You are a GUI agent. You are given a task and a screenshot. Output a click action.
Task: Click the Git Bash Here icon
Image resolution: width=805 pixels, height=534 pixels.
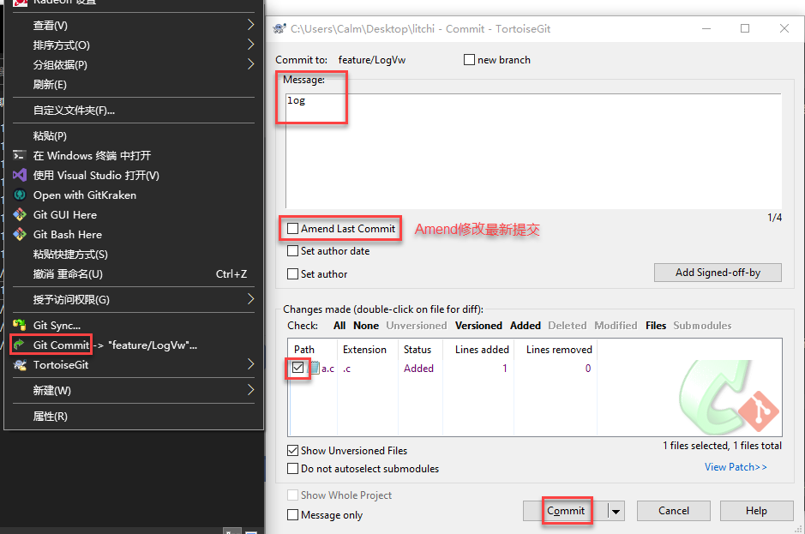(20, 234)
